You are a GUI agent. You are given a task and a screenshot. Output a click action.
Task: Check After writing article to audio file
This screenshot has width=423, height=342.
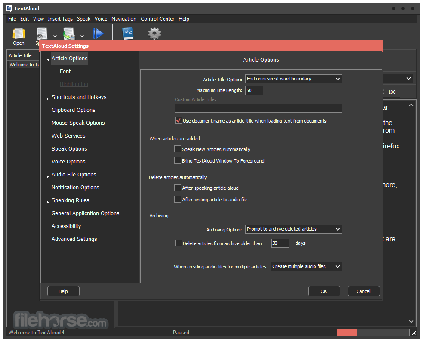pyautogui.click(x=178, y=199)
